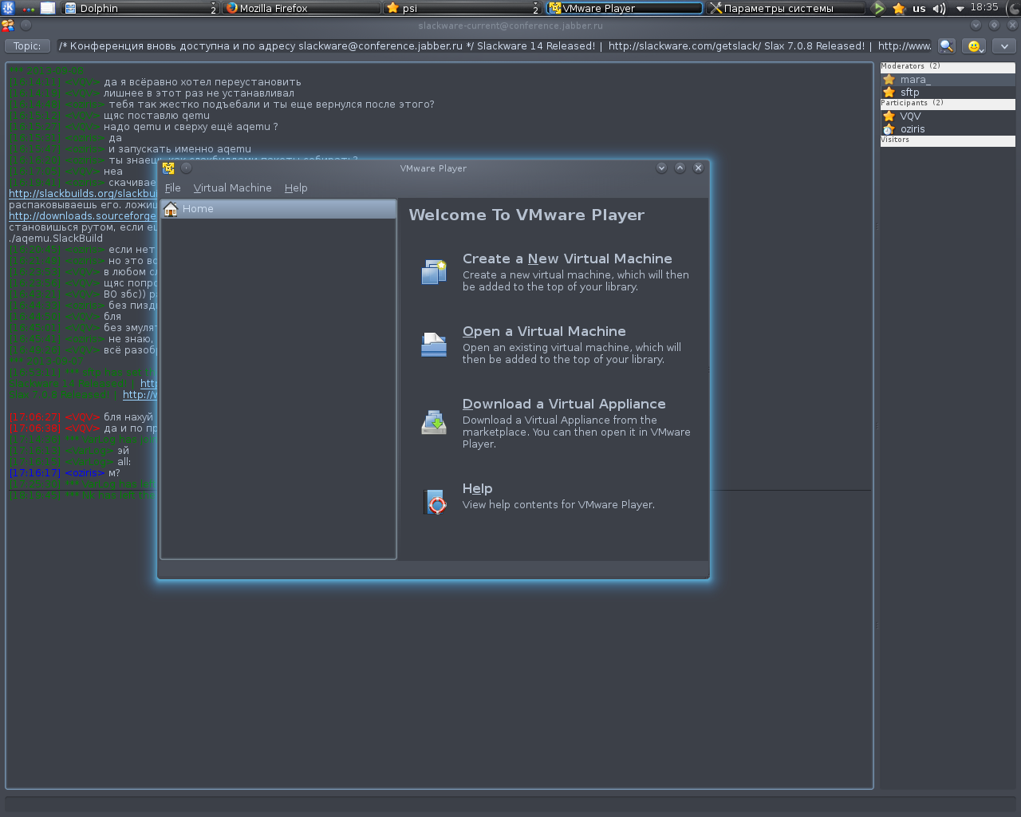Click the Psi star tray icon
Image resolution: width=1021 pixels, height=817 pixels.
[x=899, y=8]
